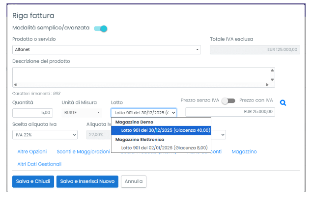
Task: Open the Lotto combo box
Action: pyautogui.click(x=143, y=113)
